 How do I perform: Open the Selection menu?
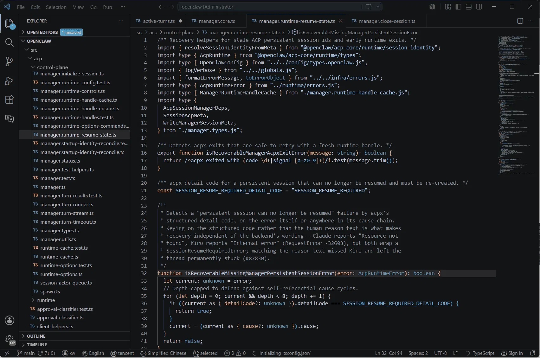click(x=56, y=7)
